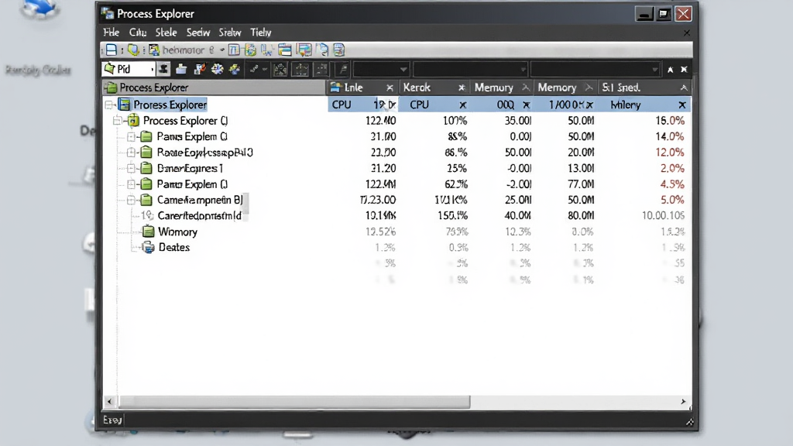Expand the node with value 23.00
Image resolution: width=793 pixels, height=446 pixels.
point(131,153)
